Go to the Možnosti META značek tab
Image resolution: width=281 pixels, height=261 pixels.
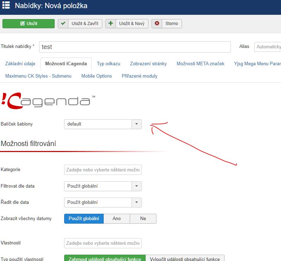pyautogui.click(x=200, y=64)
